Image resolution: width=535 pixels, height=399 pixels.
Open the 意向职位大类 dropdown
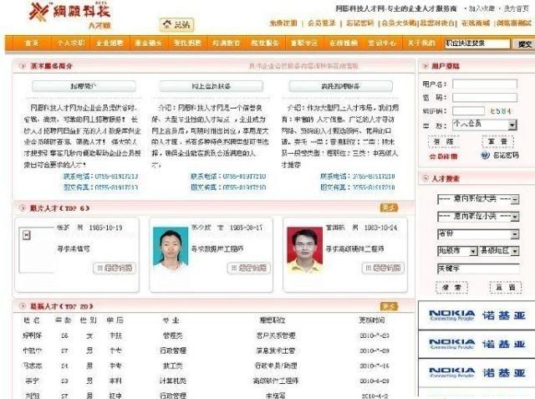(x=478, y=199)
